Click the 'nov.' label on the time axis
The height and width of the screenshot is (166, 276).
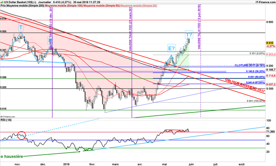coord(17,164)
